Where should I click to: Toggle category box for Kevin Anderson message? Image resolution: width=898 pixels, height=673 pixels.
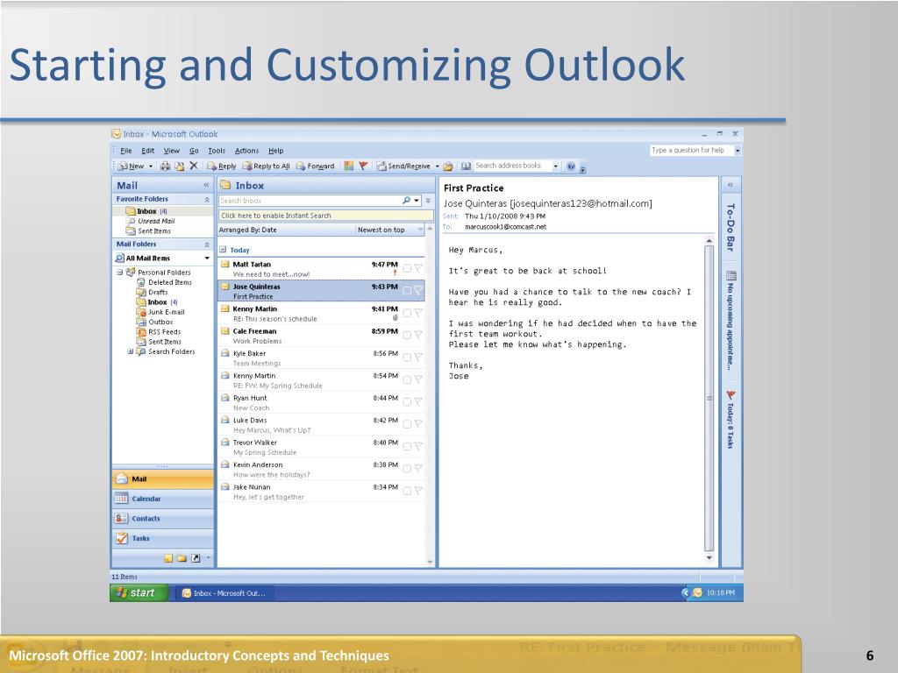click(x=407, y=469)
